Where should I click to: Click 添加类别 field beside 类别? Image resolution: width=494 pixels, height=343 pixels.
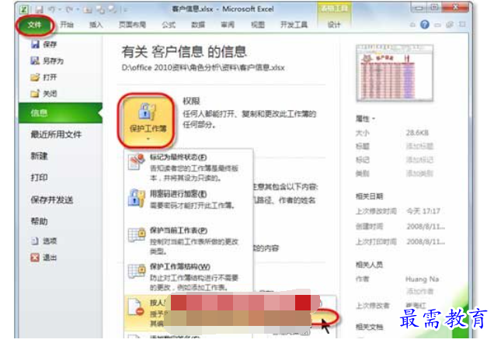point(419,173)
